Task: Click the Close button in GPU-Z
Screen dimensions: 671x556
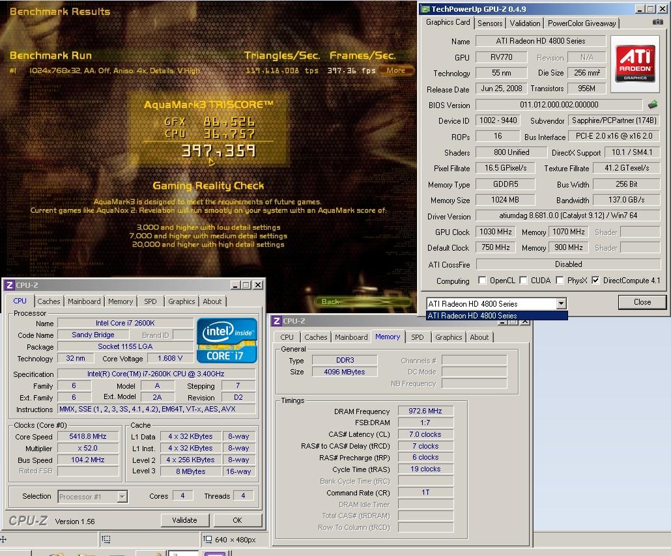Action: [642, 302]
